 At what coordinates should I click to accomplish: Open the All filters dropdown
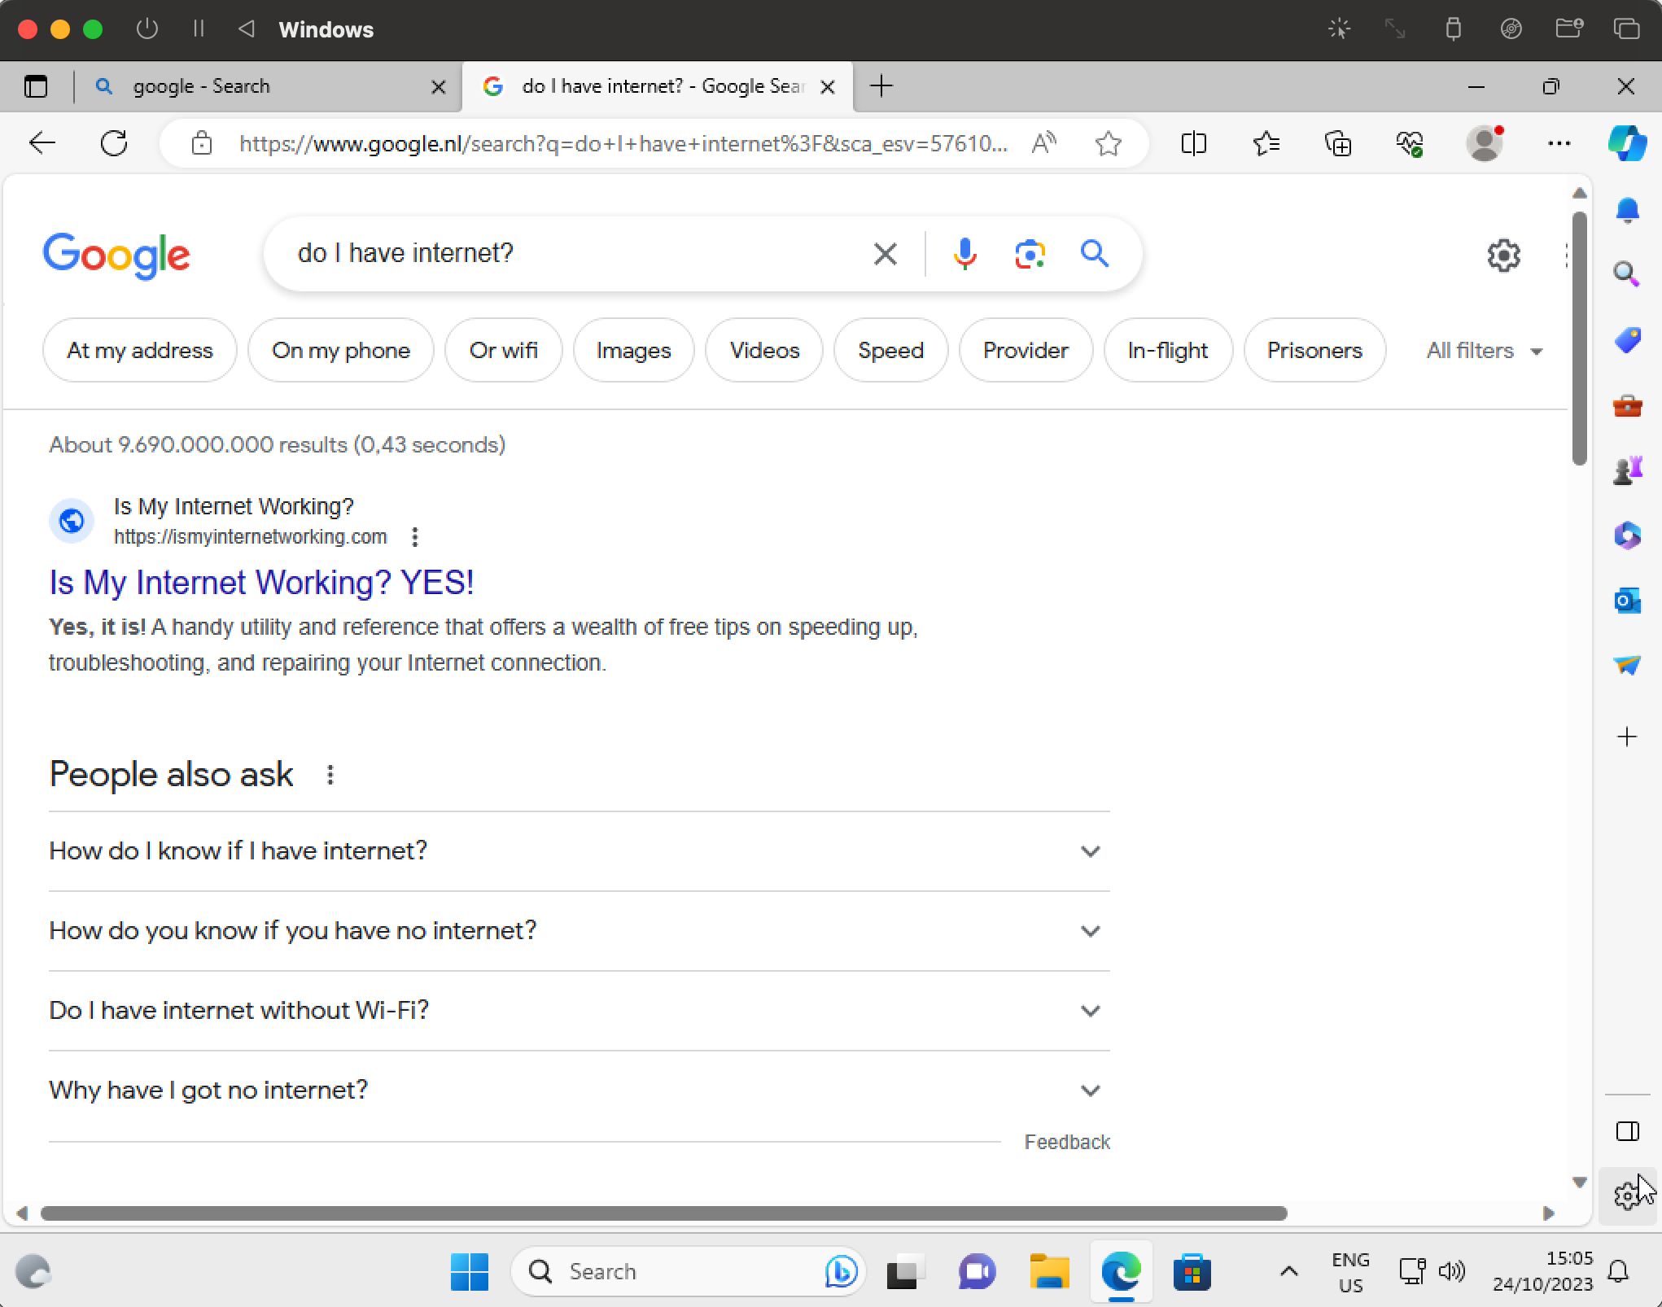(1485, 351)
